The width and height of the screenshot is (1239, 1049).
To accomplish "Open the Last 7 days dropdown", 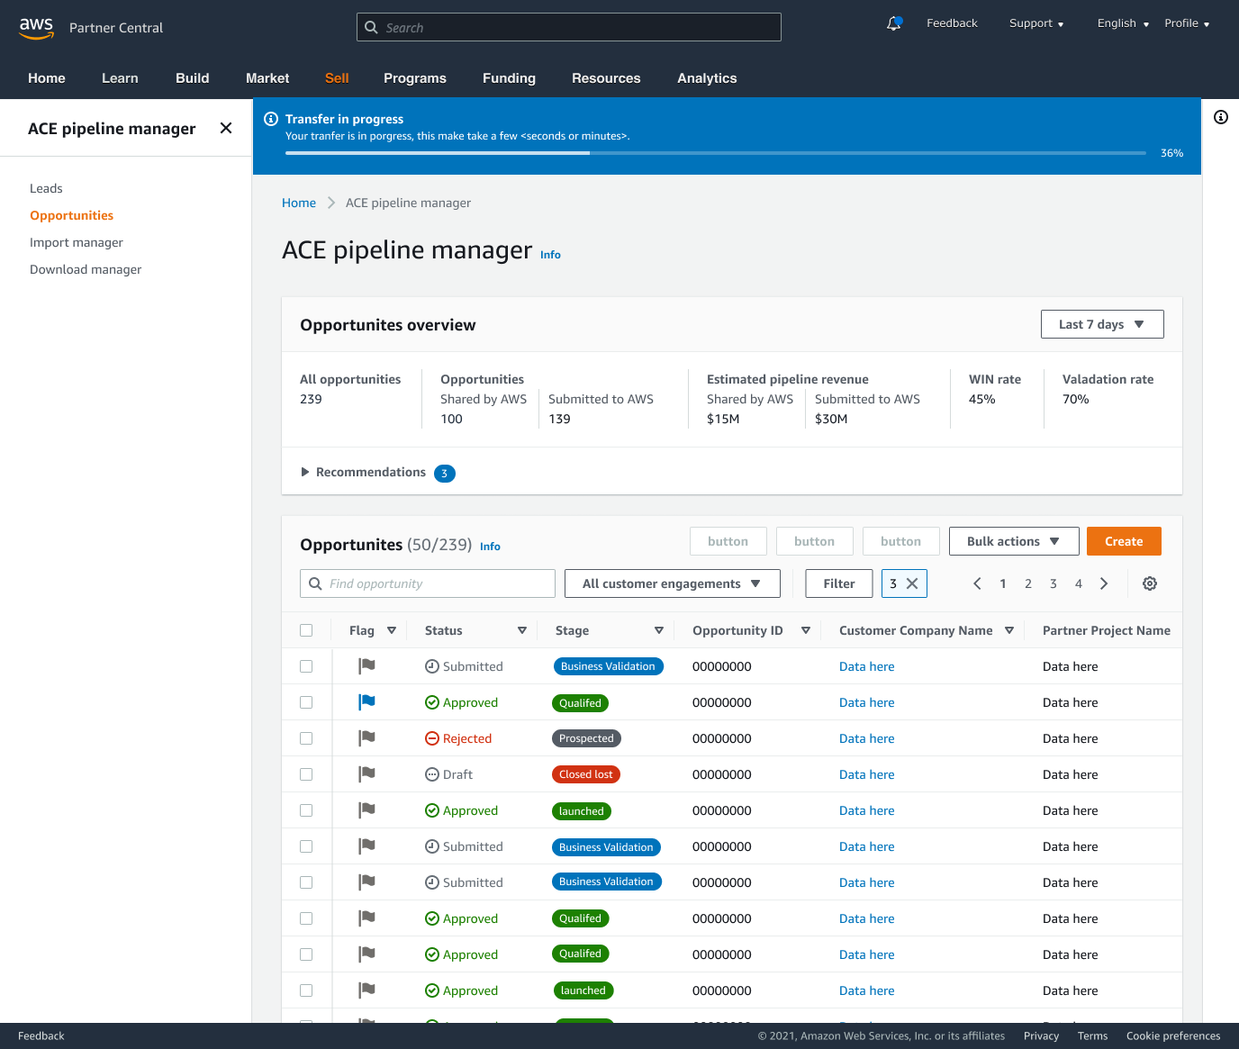I will [1102, 324].
